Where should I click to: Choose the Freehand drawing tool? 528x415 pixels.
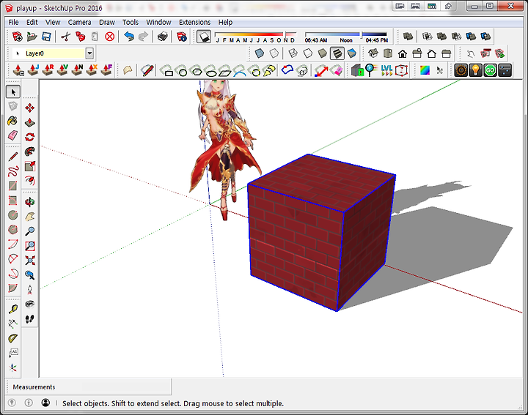point(12,171)
